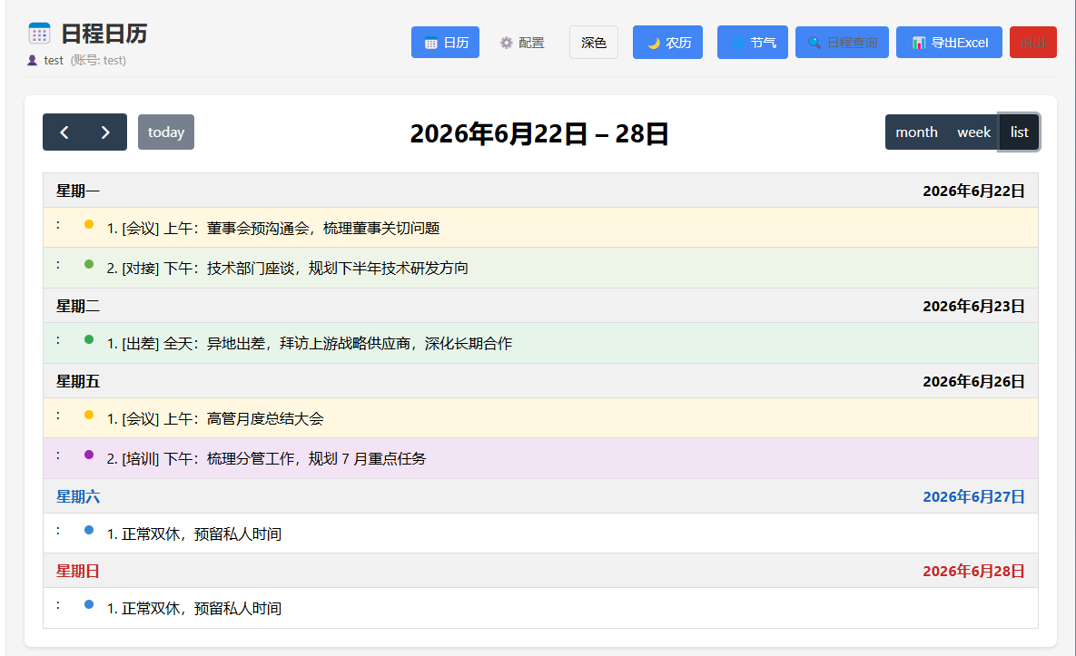This screenshot has height=656, width=1076.
Task: Open the 星期二 2026年6月23日 day header
Action: tap(541, 306)
